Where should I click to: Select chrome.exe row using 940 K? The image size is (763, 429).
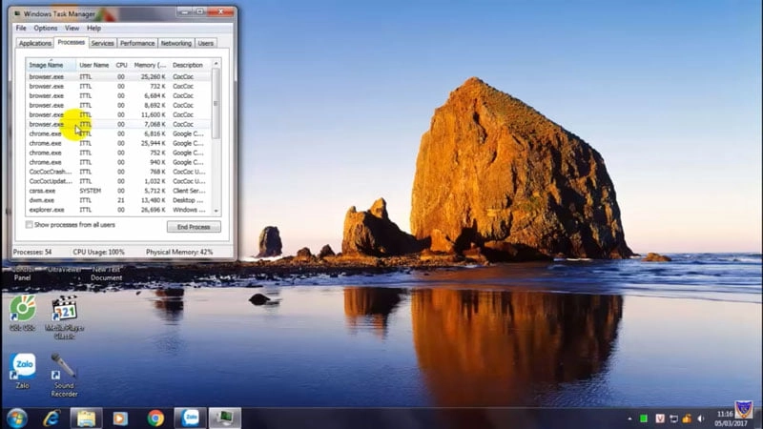click(118, 162)
